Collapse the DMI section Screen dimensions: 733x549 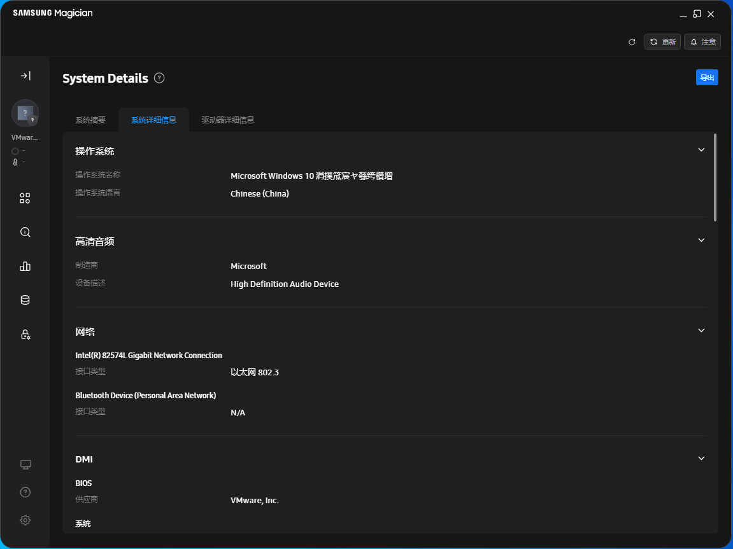coord(701,459)
